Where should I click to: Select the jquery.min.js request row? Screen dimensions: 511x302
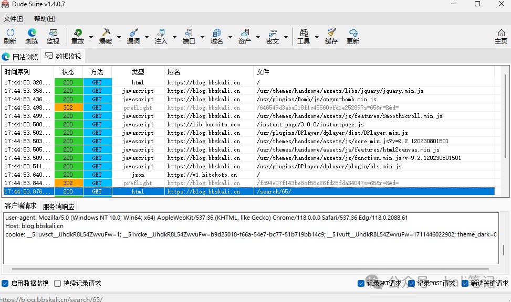click(249, 91)
